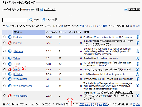Click the Siteframe package icon
The width and height of the screenshot is (142, 107).
pyautogui.click(x=10, y=51)
